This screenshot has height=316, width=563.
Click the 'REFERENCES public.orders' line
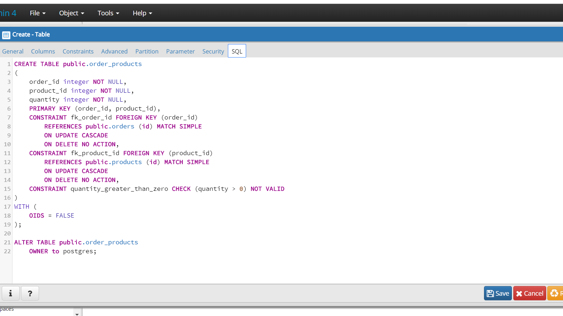(x=123, y=126)
